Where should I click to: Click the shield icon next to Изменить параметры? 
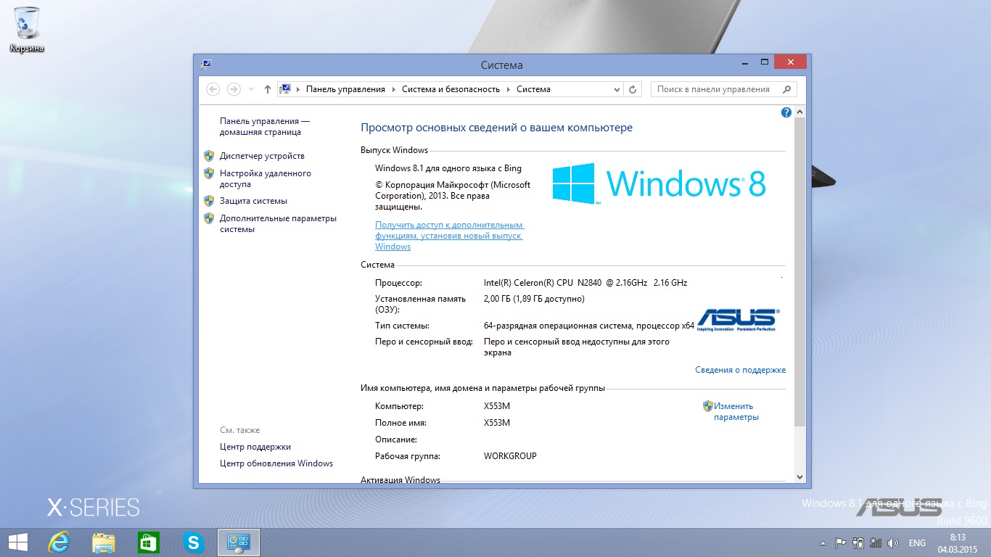pos(707,406)
